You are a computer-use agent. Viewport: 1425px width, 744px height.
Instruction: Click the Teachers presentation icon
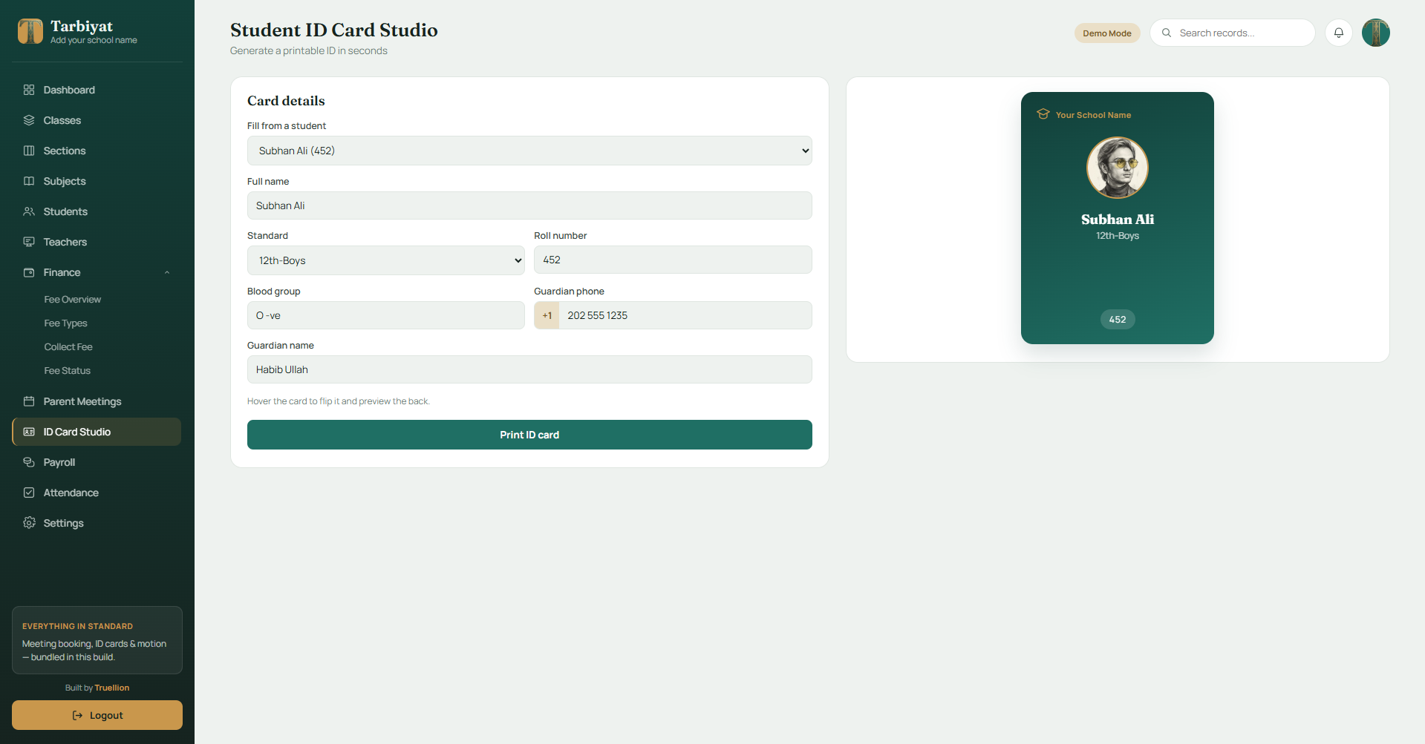click(x=29, y=242)
